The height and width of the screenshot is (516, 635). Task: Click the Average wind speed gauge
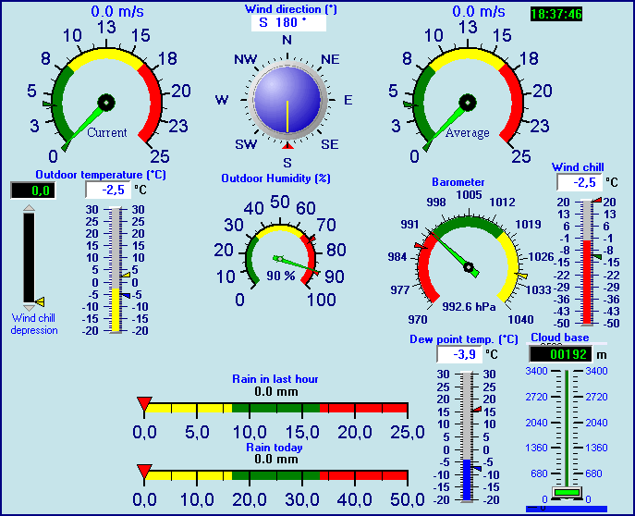click(x=468, y=102)
